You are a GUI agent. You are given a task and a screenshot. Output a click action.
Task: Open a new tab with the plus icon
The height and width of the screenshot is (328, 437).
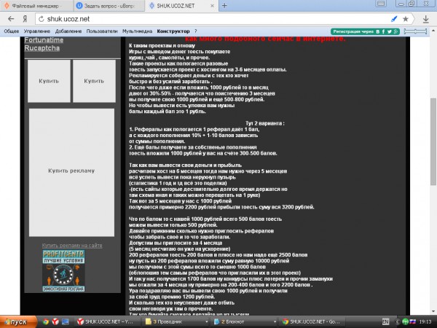[x=224, y=6]
